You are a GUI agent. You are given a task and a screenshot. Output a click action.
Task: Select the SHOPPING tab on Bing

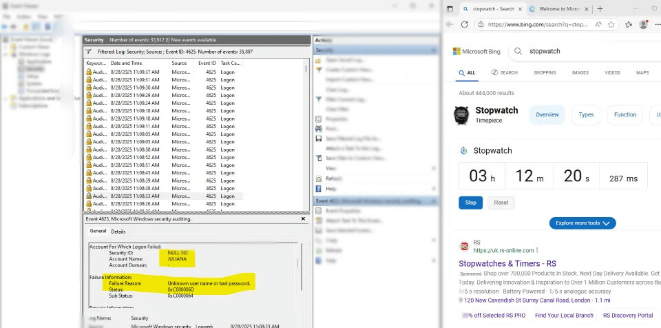pyautogui.click(x=545, y=72)
